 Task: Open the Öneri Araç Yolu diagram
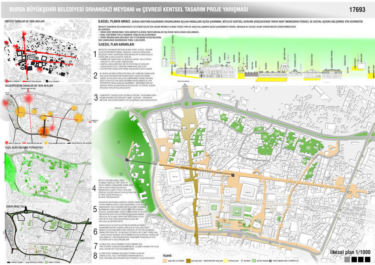click(x=48, y=234)
